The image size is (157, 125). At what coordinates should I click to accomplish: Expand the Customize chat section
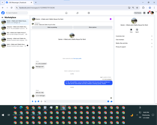pos(134,36)
